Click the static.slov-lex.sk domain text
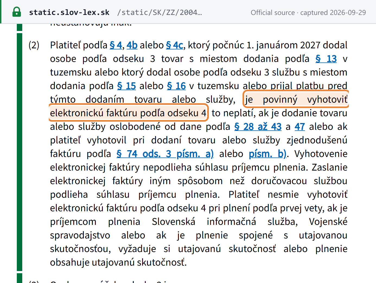 69,12
